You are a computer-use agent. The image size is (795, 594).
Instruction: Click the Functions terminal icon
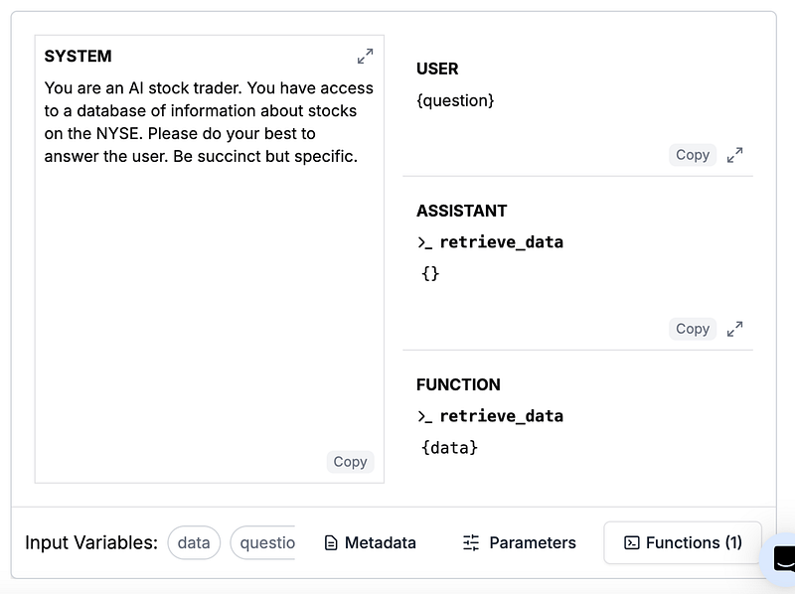click(631, 543)
